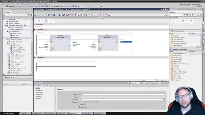This screenshot has width=205, height=115.
Task: Open the Edit menu
Action: coord(8,4)
